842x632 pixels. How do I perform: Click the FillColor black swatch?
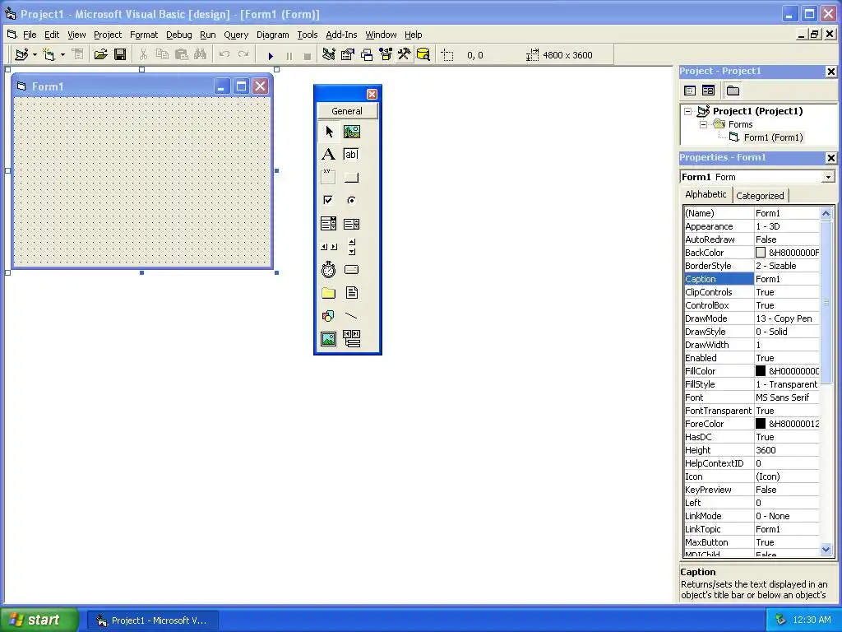point(761,371)
